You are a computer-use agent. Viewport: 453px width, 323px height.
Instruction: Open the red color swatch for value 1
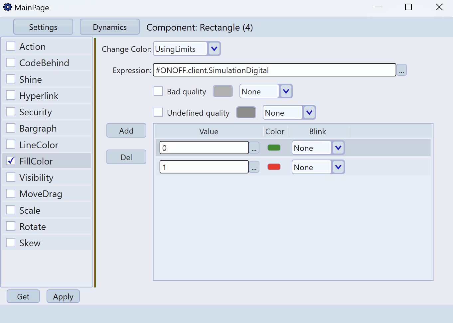pos(274,167)
